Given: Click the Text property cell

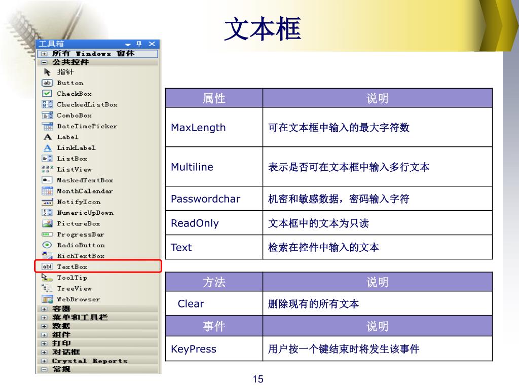Looking at the screenshot, I should (214, 247).
